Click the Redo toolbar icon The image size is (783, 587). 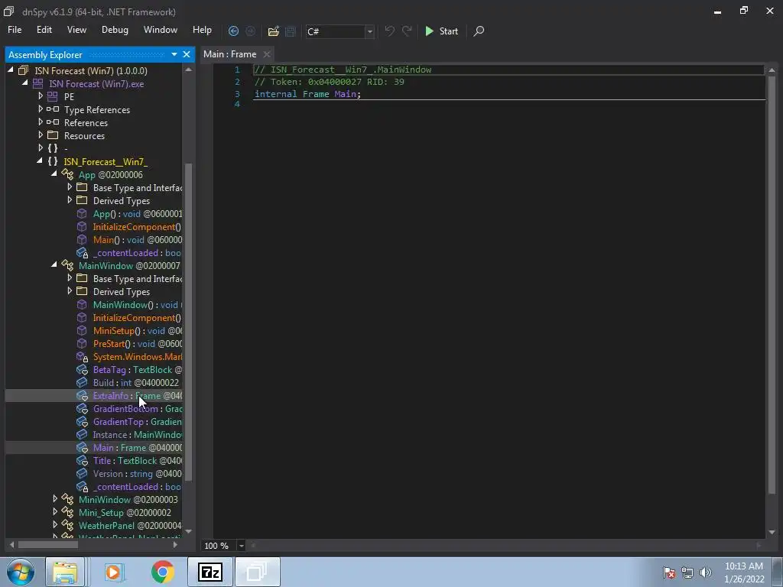click(407, 31)
